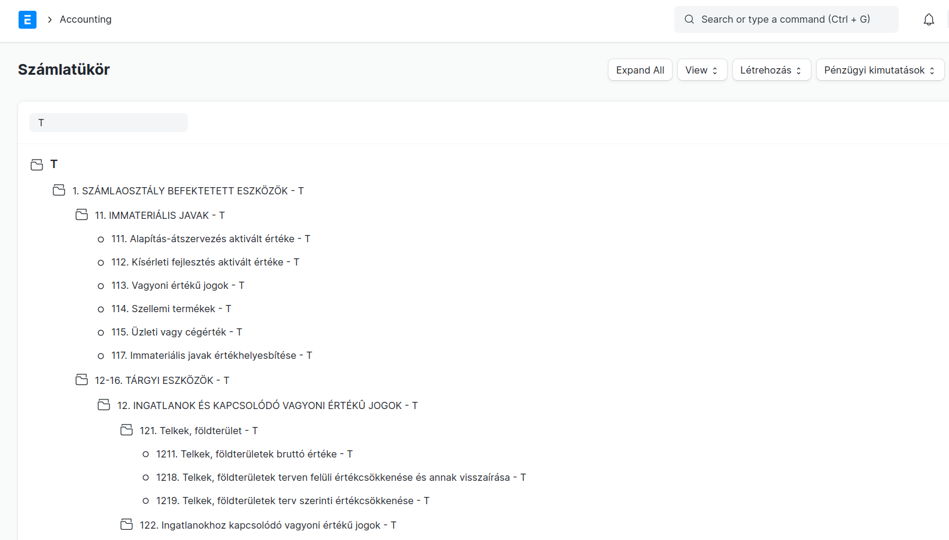
Task: Open the Pénzügyi kimutatások dropdown
Action: pos(879,70)
